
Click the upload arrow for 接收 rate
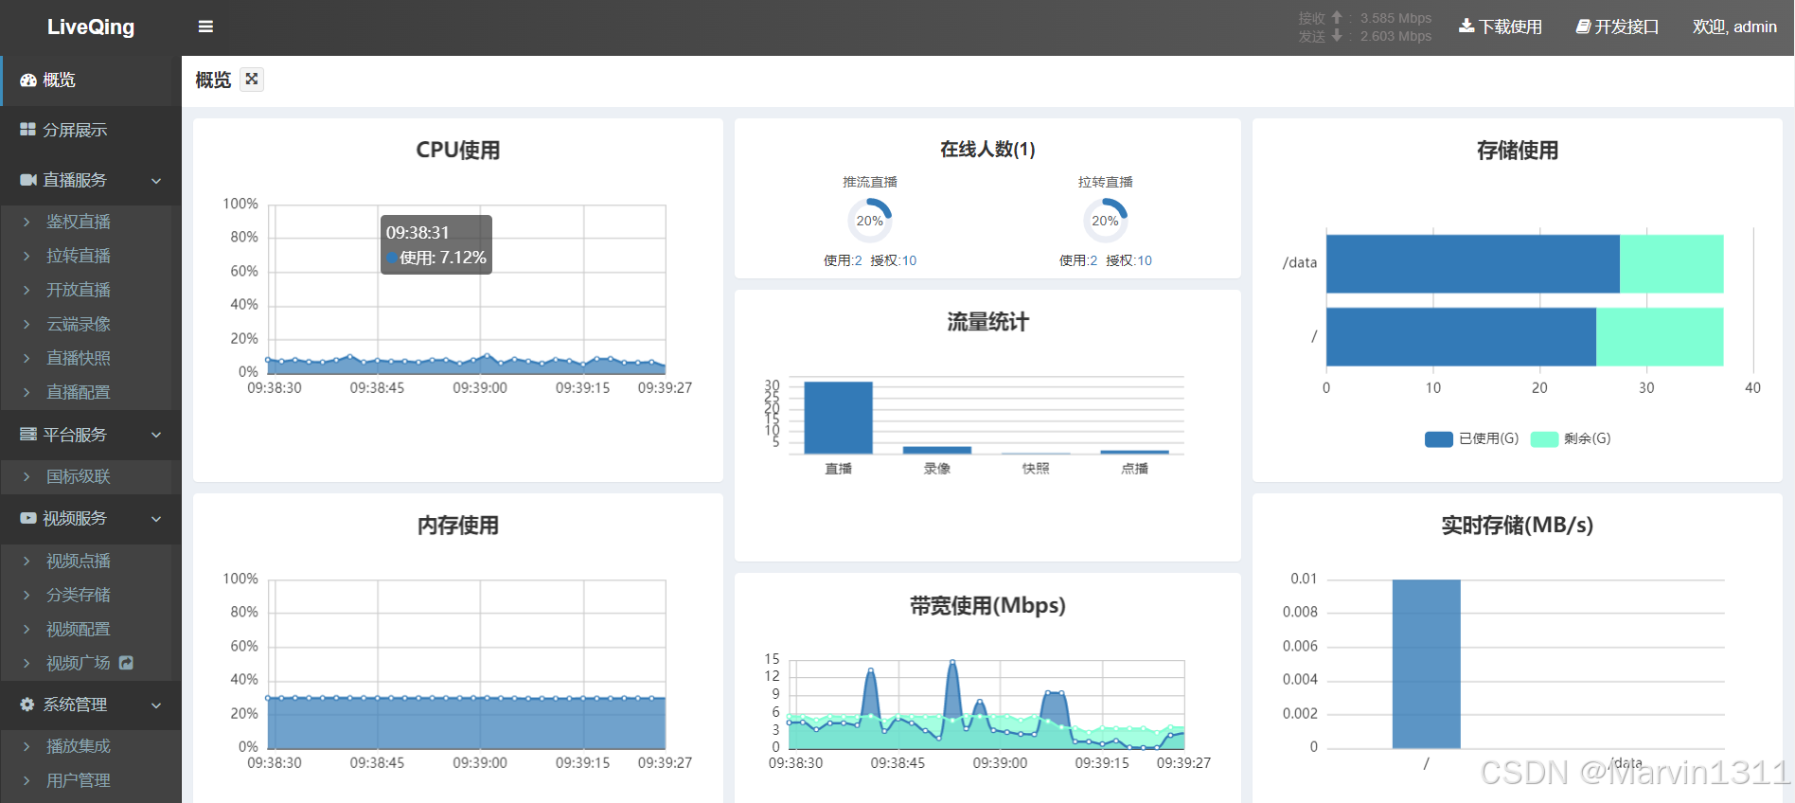click(1337, 17)
